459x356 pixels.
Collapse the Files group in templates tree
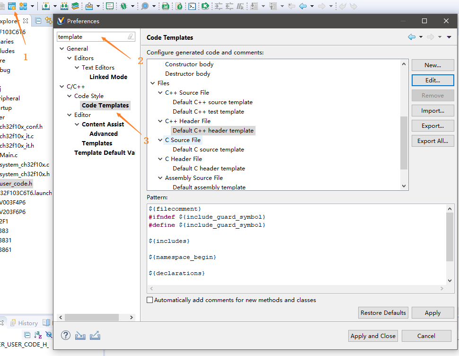(x=152, y=83)
